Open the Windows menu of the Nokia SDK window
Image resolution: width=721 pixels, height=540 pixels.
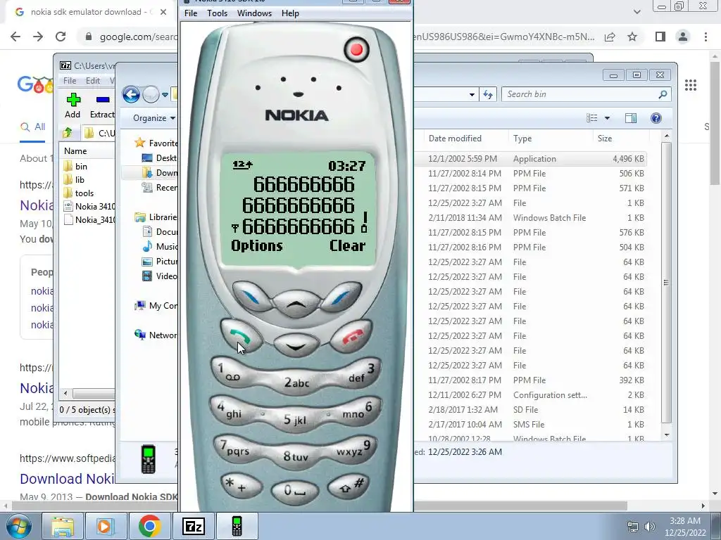(254, 13)
